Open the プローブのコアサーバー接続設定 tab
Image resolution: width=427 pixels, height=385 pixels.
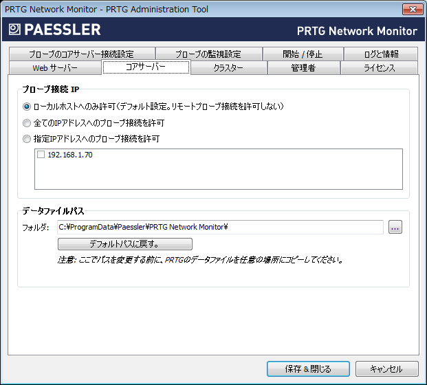[82, 54]
